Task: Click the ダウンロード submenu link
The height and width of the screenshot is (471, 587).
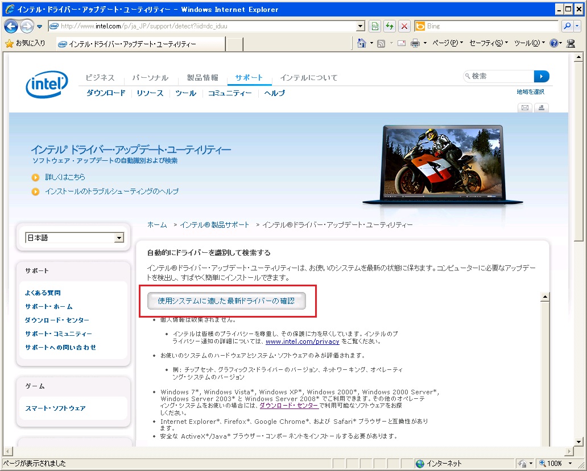Action: [106, 93]
